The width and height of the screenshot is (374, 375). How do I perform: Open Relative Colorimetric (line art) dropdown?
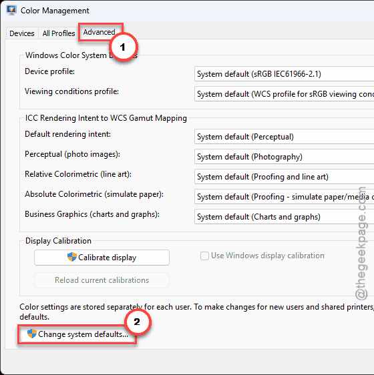pyautogui.click(x=285, y=177)
